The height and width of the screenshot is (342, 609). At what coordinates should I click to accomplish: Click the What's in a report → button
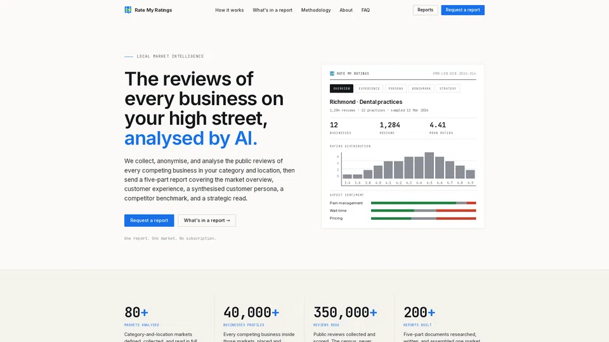click(x=207, y=220)
